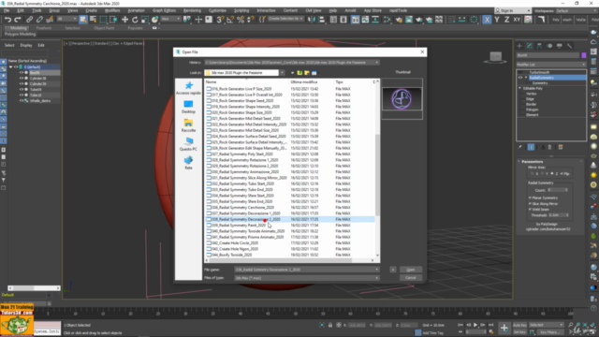Click the purple object color swatch
Screen dimensions: 599x337
tap(584, 55)
